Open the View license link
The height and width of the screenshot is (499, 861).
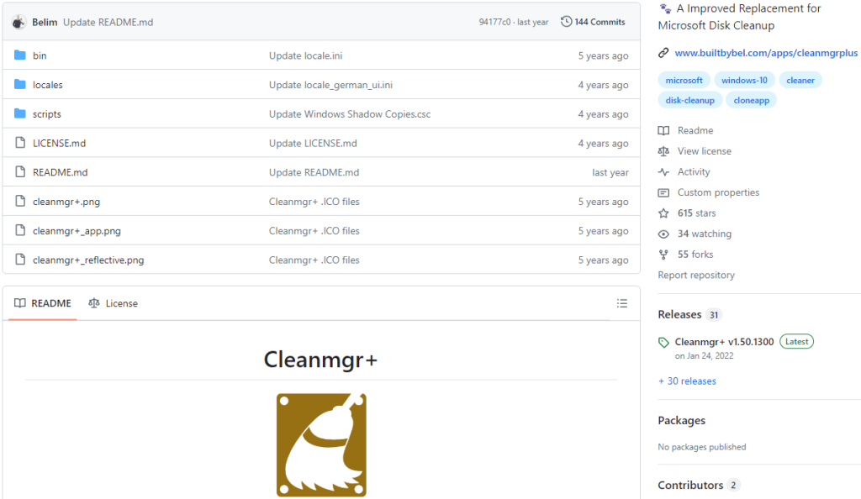point(705,151)
